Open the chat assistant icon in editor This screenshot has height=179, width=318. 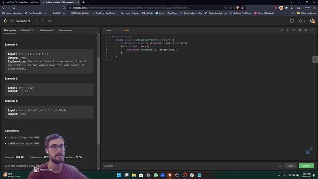(x=308, y=152)
